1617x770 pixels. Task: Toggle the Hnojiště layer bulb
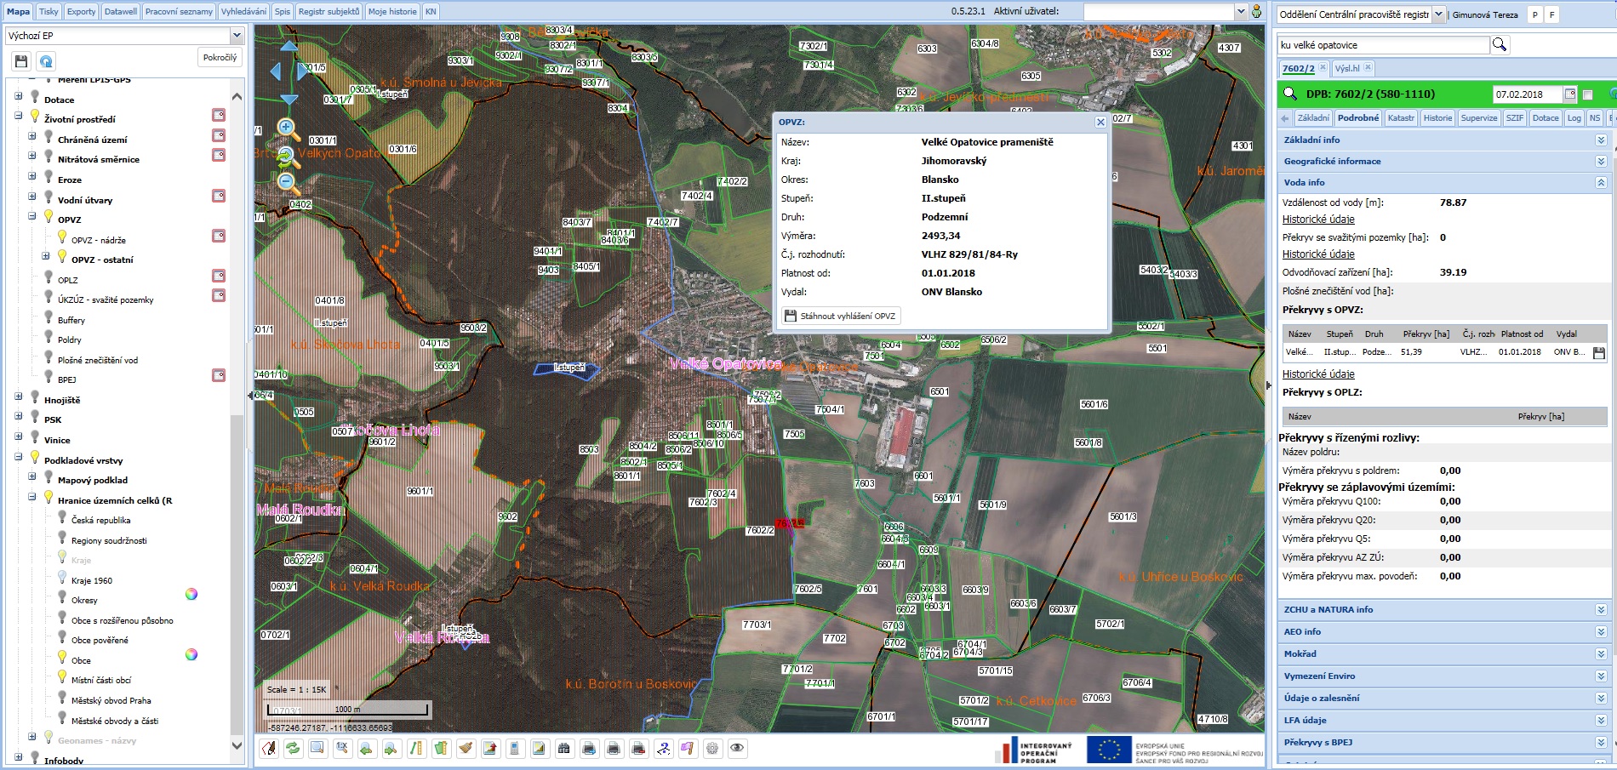[35, 397]
